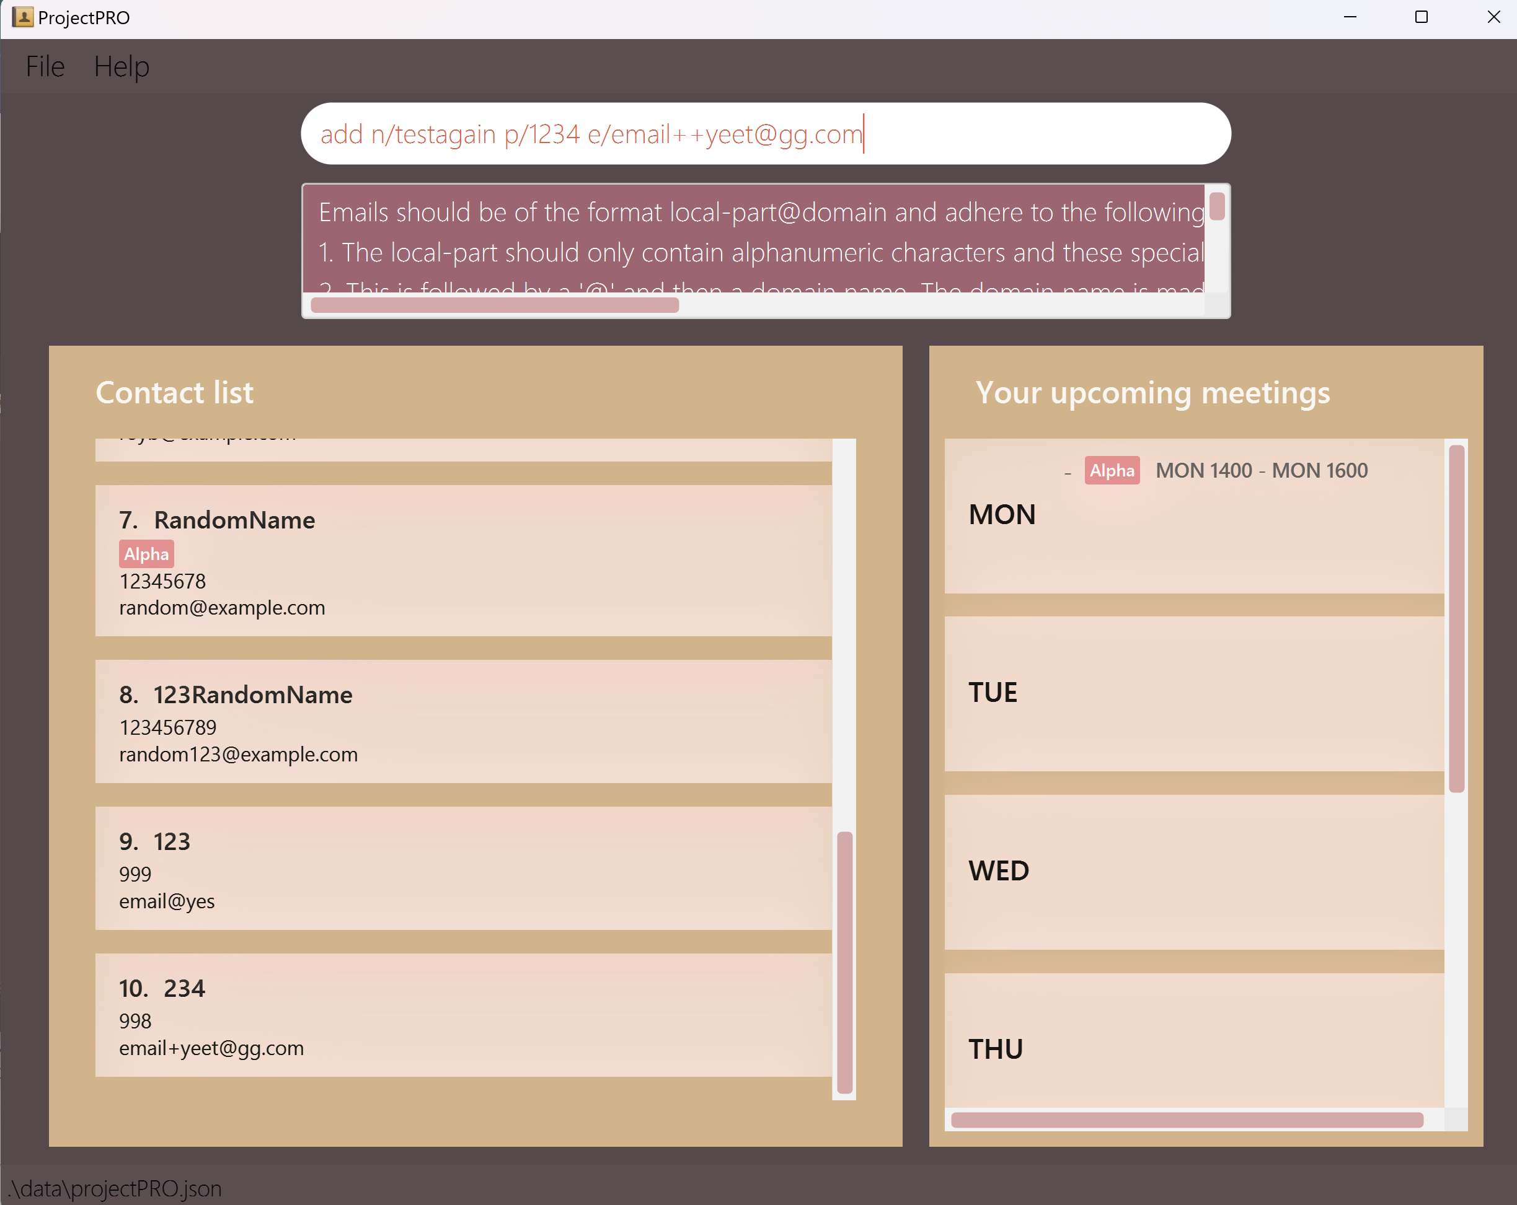Click the meetings panel vertical scrollbar thumb

pos(1456,619)
